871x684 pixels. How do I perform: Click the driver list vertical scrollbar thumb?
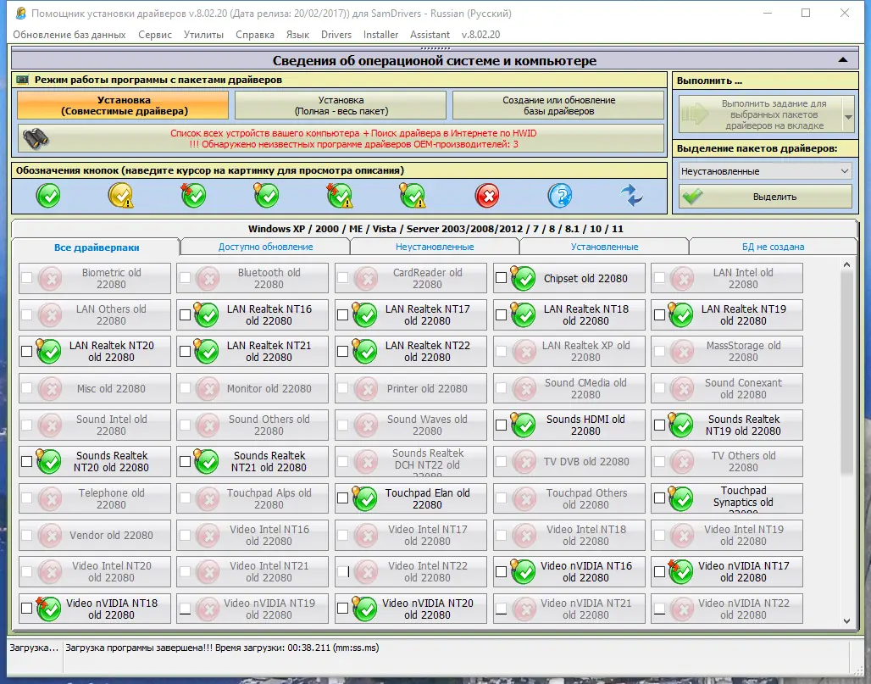846,374
